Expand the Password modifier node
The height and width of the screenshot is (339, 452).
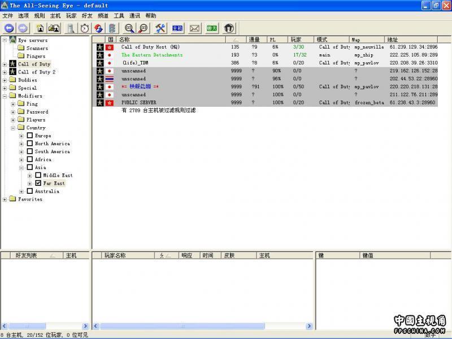[13, 112]
